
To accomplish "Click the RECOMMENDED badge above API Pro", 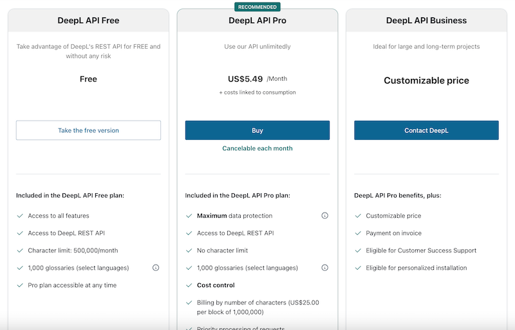I will (x=257, y=7).
